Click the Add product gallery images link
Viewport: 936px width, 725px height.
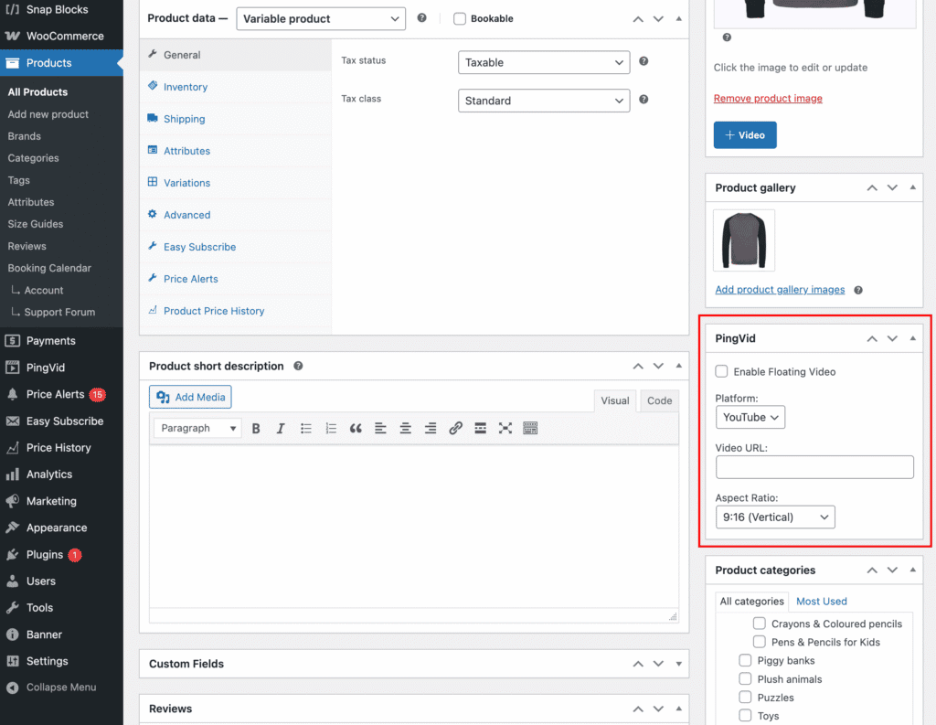tap(779, 289)
